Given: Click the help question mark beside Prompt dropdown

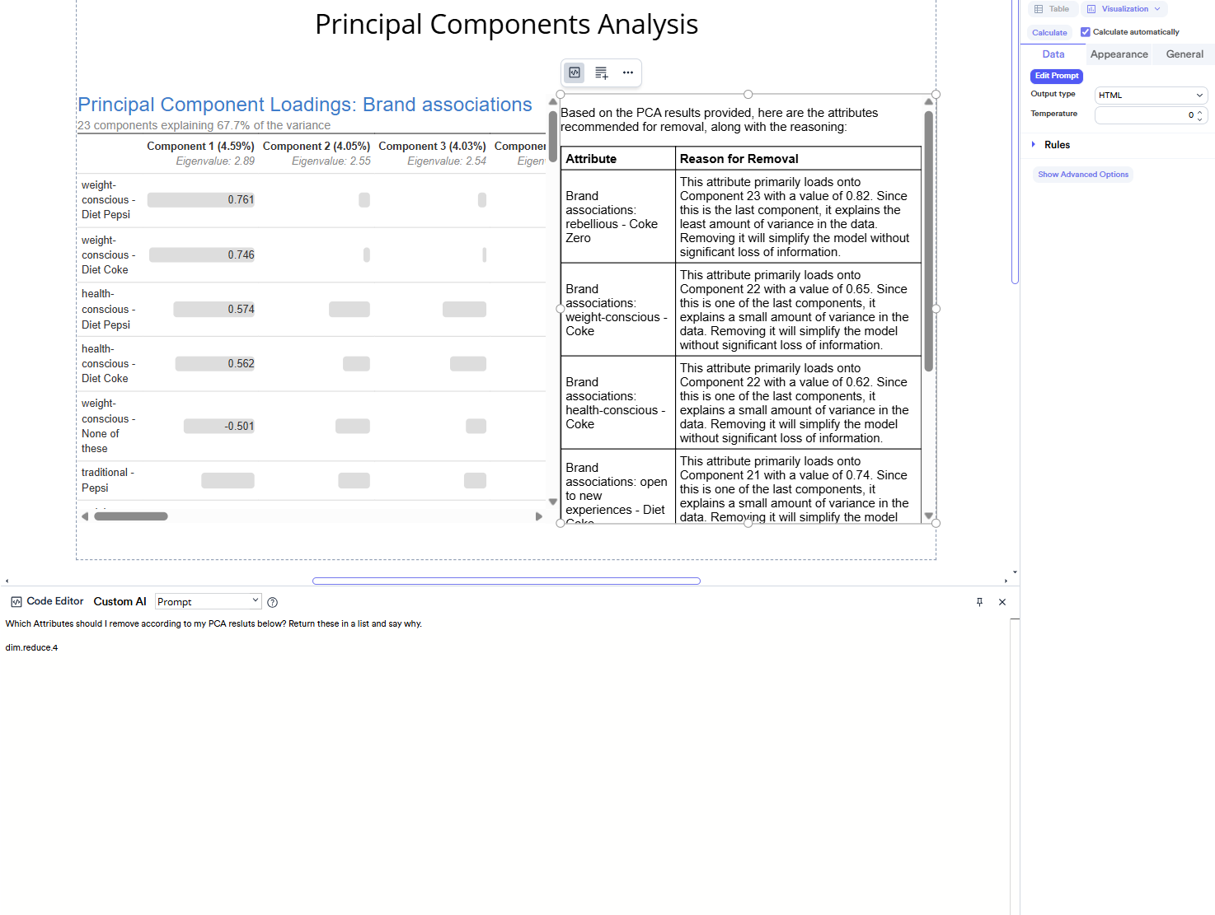Looking at the screenshot, I should [x=273, y=602].
